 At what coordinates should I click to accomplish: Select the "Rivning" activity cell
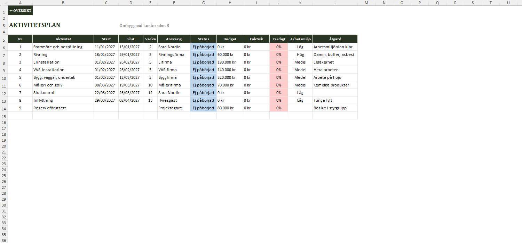click(63, 55)
